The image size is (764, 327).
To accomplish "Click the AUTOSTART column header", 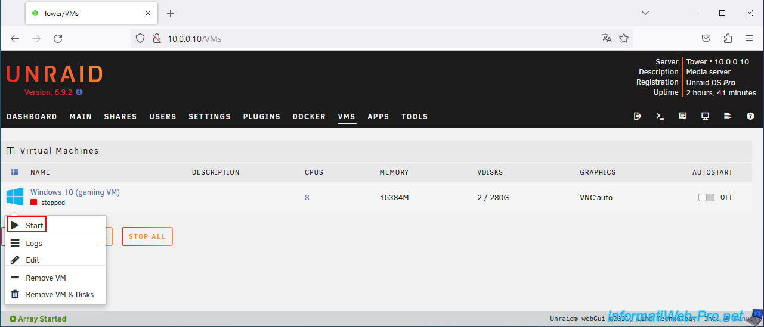I will pyautogui.click(x=713, y=172).
